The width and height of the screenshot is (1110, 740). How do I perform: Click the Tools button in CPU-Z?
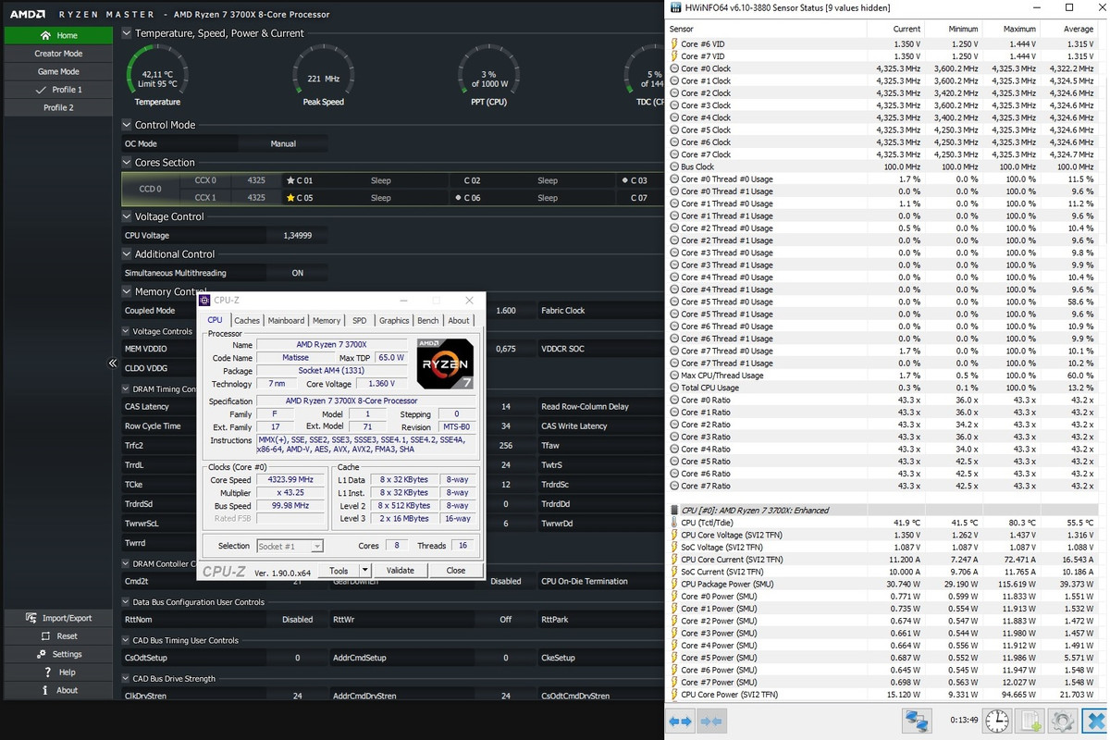pos(339,571)
